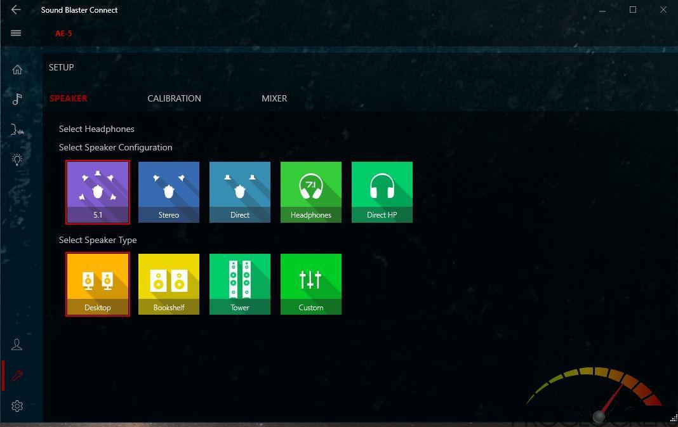This screenshot has height=427, width=678.
Task: Pick the Desktop speaker type
Action: (x=98, y=284)
